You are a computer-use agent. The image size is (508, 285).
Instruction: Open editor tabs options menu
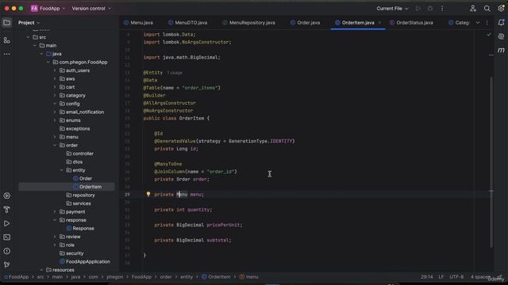pos(487,23)
